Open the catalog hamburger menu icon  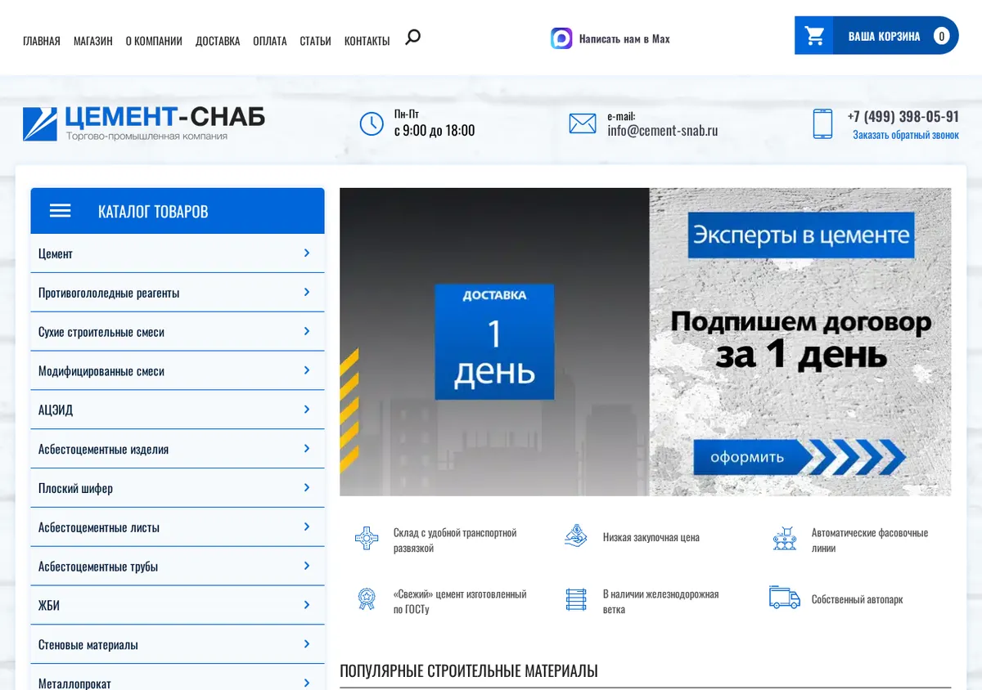61,211
